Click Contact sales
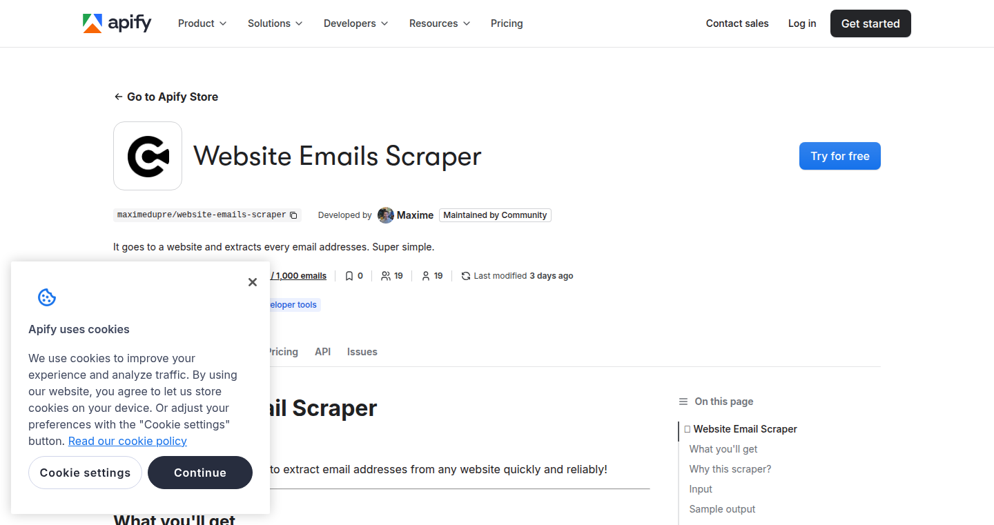 737,23
